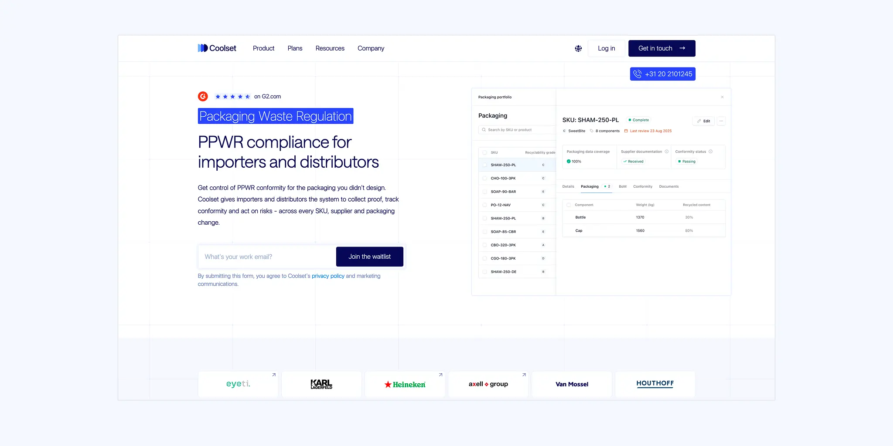Open the more options ellipsis beside Edit
This screenshot has width=893, height=446.
721,121
